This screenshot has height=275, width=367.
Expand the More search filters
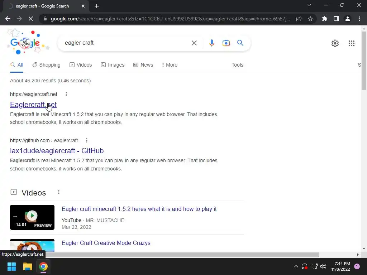(170, 65)
